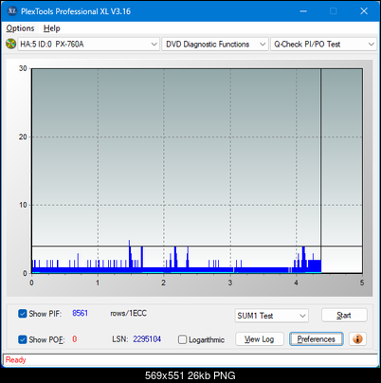Image resolution: width=381 pixels, height=383 pixels.
Task: Click the POF value 0
Action: 75,339
